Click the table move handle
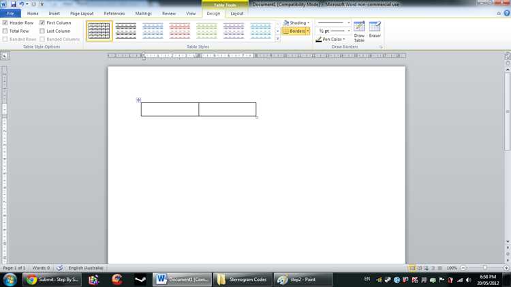Screen dimensions: 511x287 tap(138, 100)
